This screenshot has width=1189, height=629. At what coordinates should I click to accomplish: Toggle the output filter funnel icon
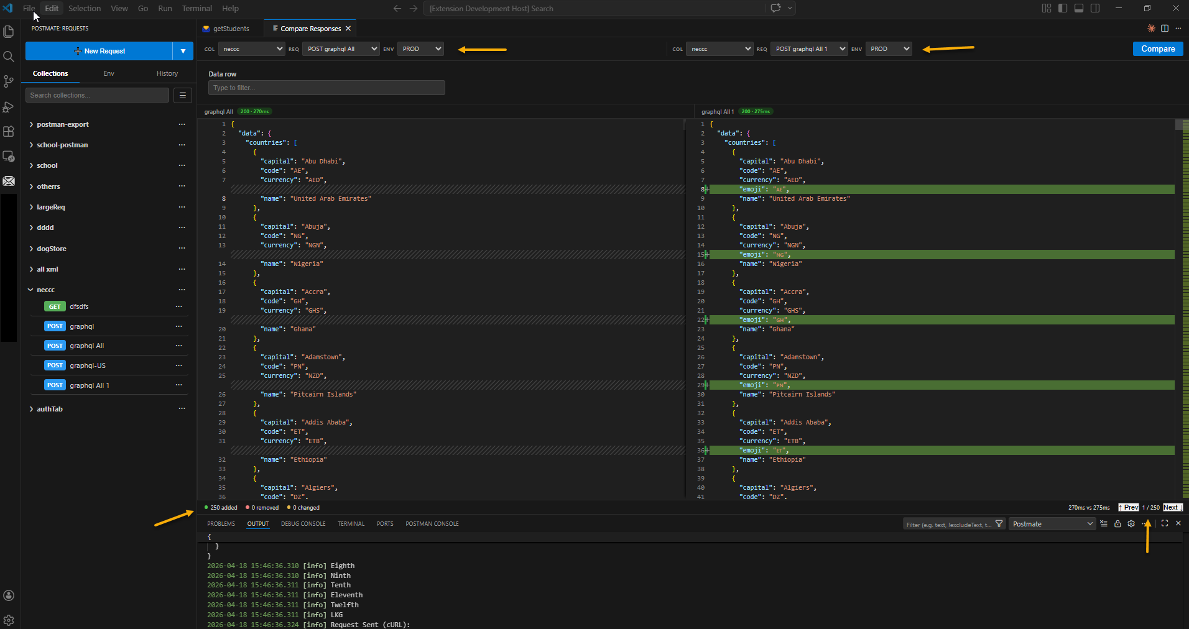(x=999, y=523)
